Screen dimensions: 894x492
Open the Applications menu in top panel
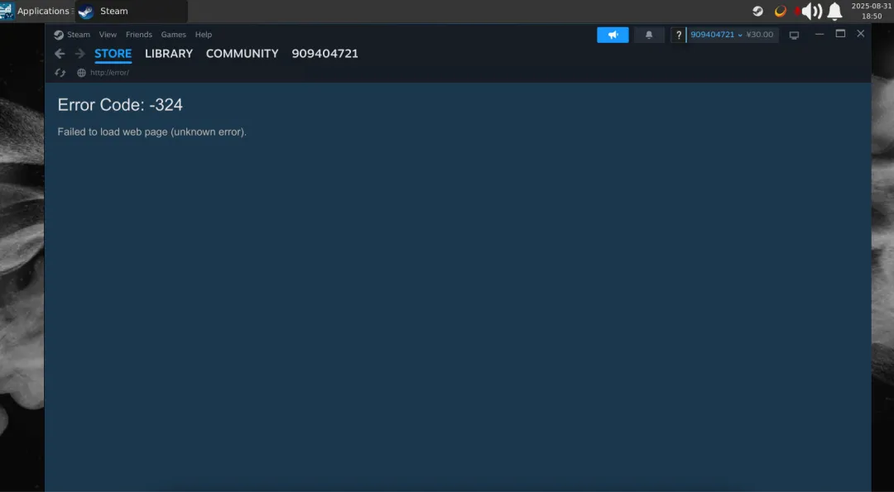pos(36,11)
